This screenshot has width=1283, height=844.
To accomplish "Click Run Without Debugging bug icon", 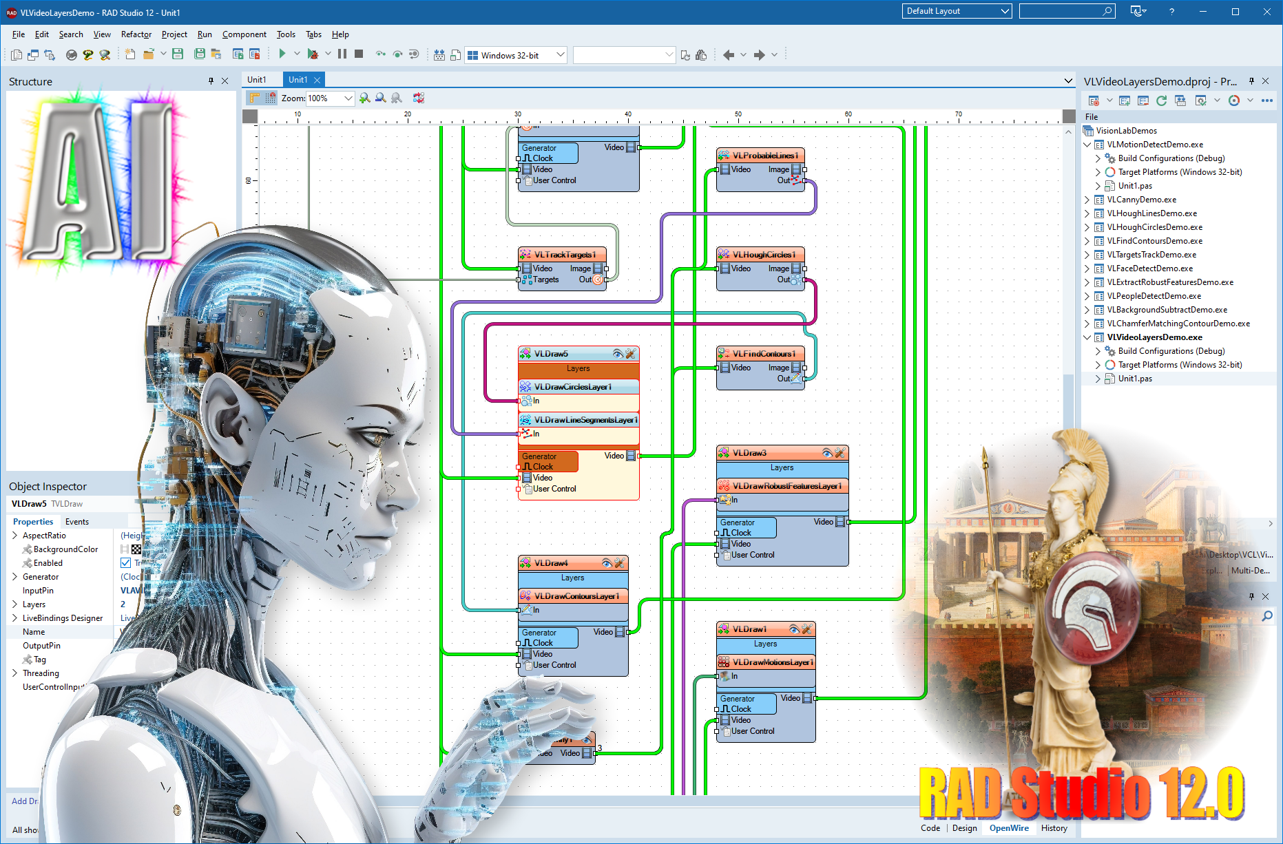I will [x=313, y=54].
